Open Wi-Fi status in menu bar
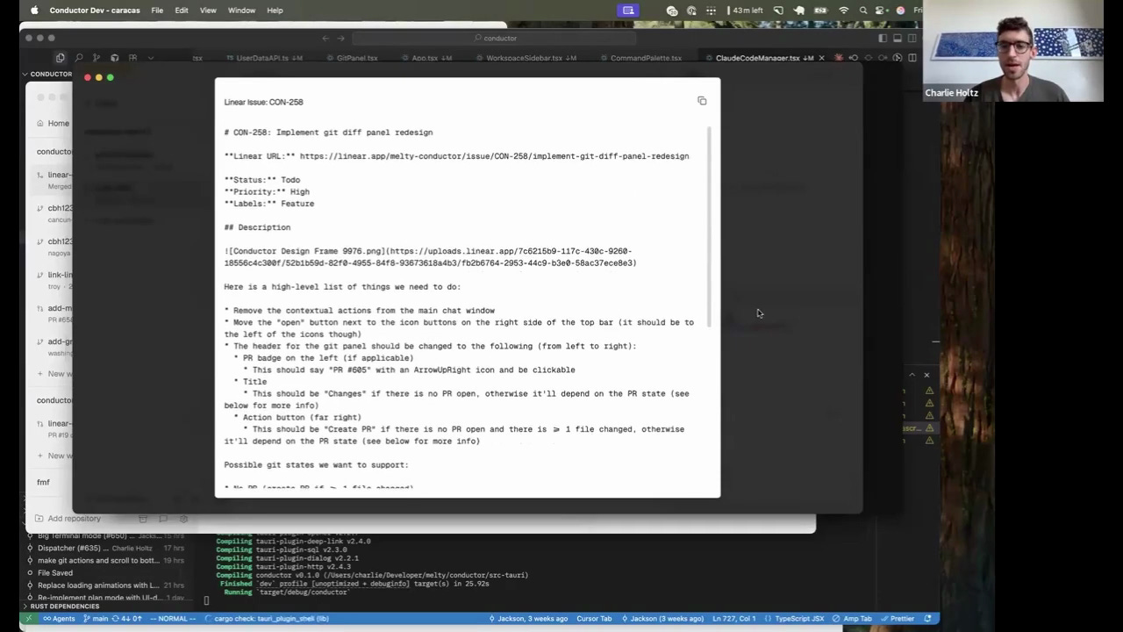 [844, 11]
